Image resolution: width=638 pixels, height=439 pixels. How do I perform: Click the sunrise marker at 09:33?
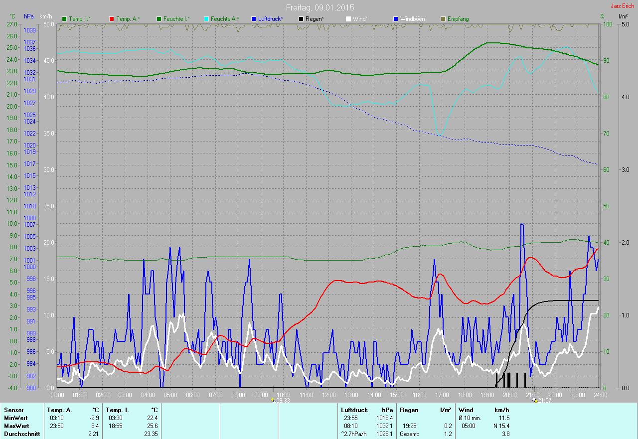pos(272,400)
